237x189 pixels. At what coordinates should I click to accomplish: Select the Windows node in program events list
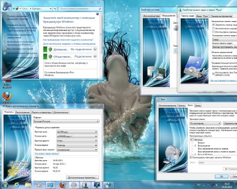(x=199, y=140)
